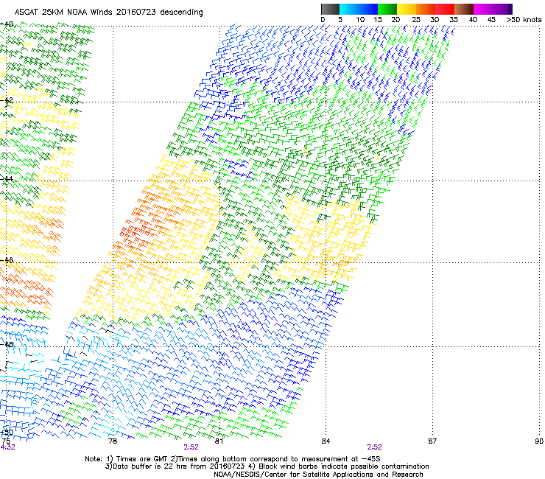Click the longitude label '78'
The height and width of the screenshot is (479, 545).
click(x=113, y=441)
